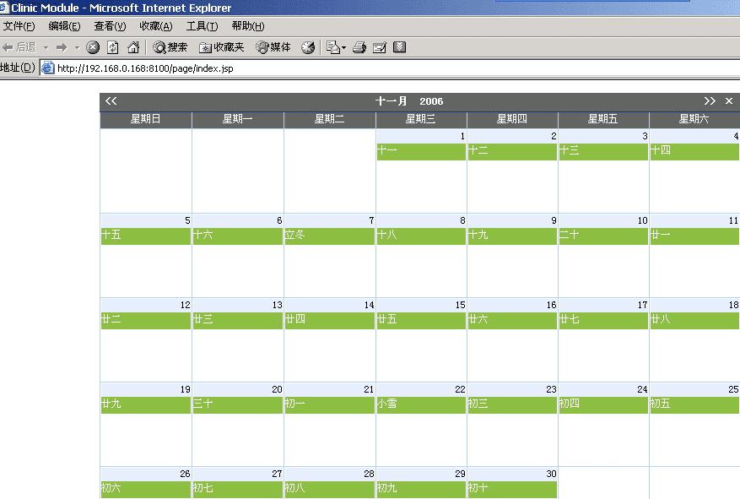Click the 星期四 column header
Viewport: 740px width, 499px height.
click(512, 119)
